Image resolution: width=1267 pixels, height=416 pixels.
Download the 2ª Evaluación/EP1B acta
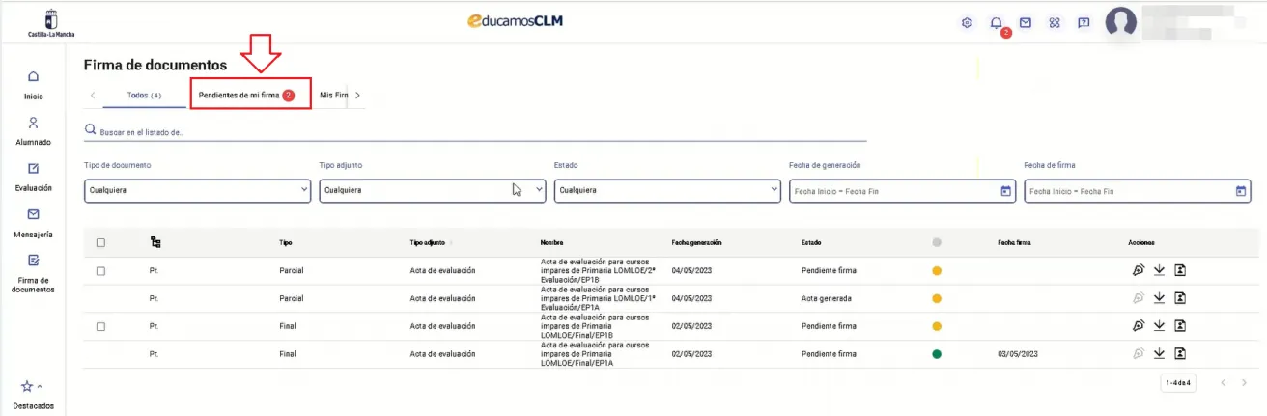pyautogui.click(x=1160, y=271)
